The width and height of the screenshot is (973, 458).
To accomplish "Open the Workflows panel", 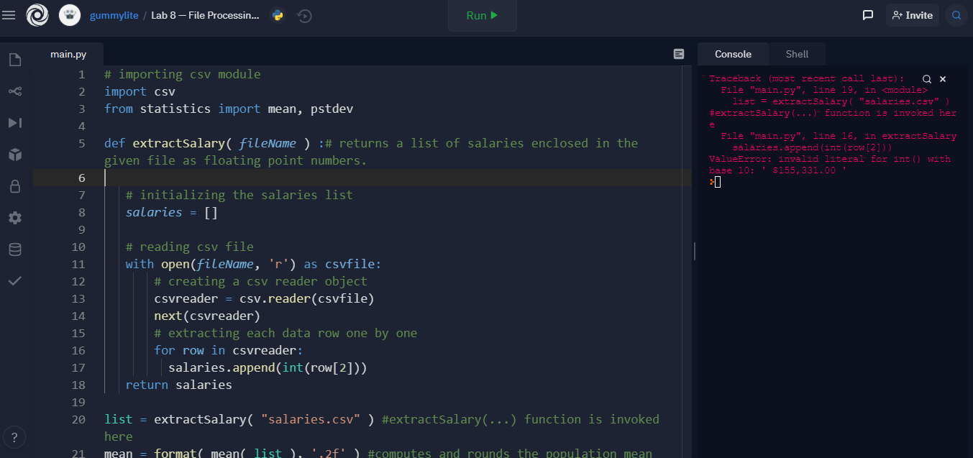I will click(14, 122).
